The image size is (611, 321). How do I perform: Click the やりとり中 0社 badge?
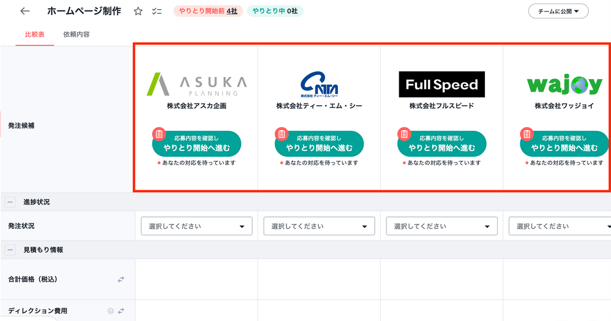(x=275, y=12)
